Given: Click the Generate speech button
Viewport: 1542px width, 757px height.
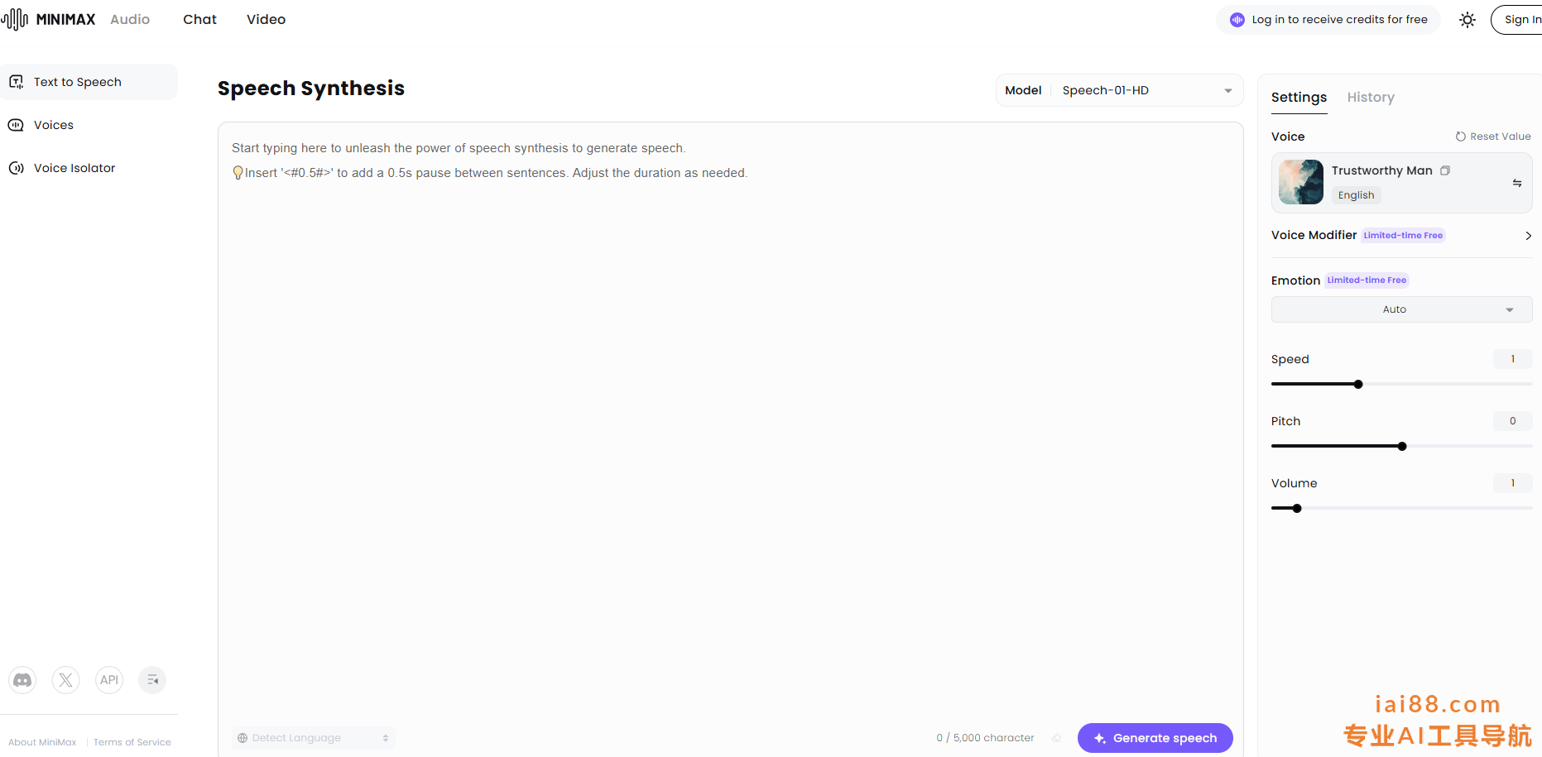Looking at the screenshot, I should [x=1155, y=738].
